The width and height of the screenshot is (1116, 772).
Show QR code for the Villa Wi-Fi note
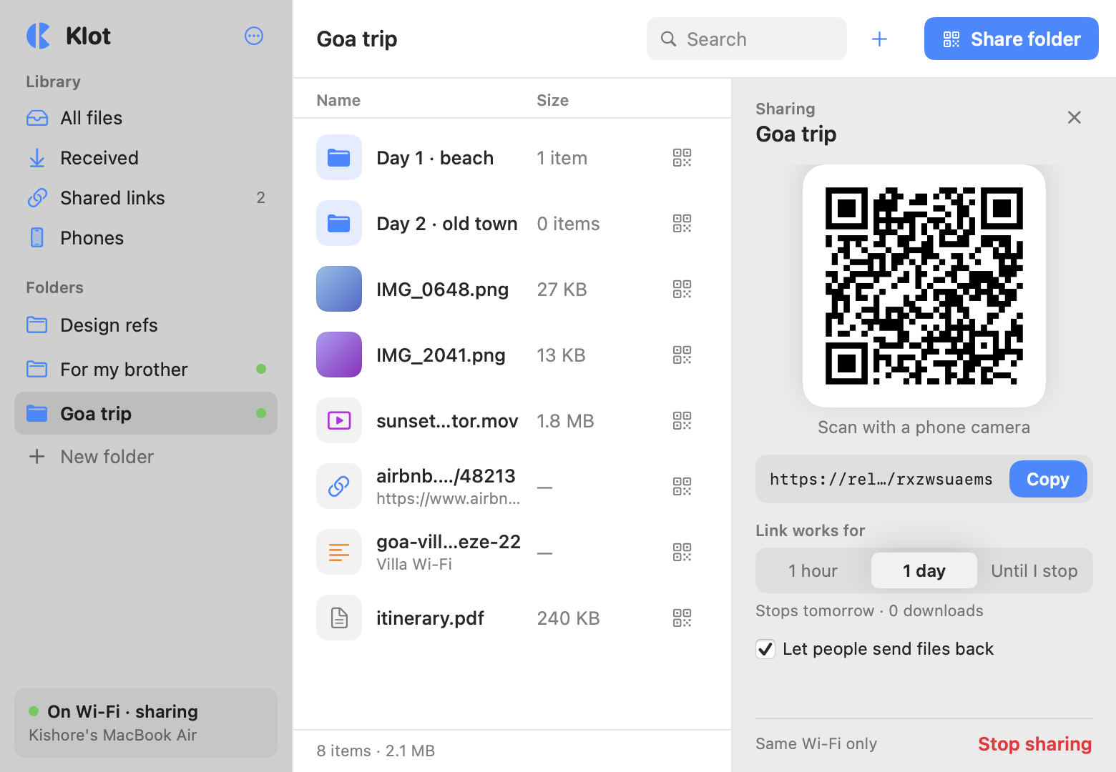pos(682,553)
